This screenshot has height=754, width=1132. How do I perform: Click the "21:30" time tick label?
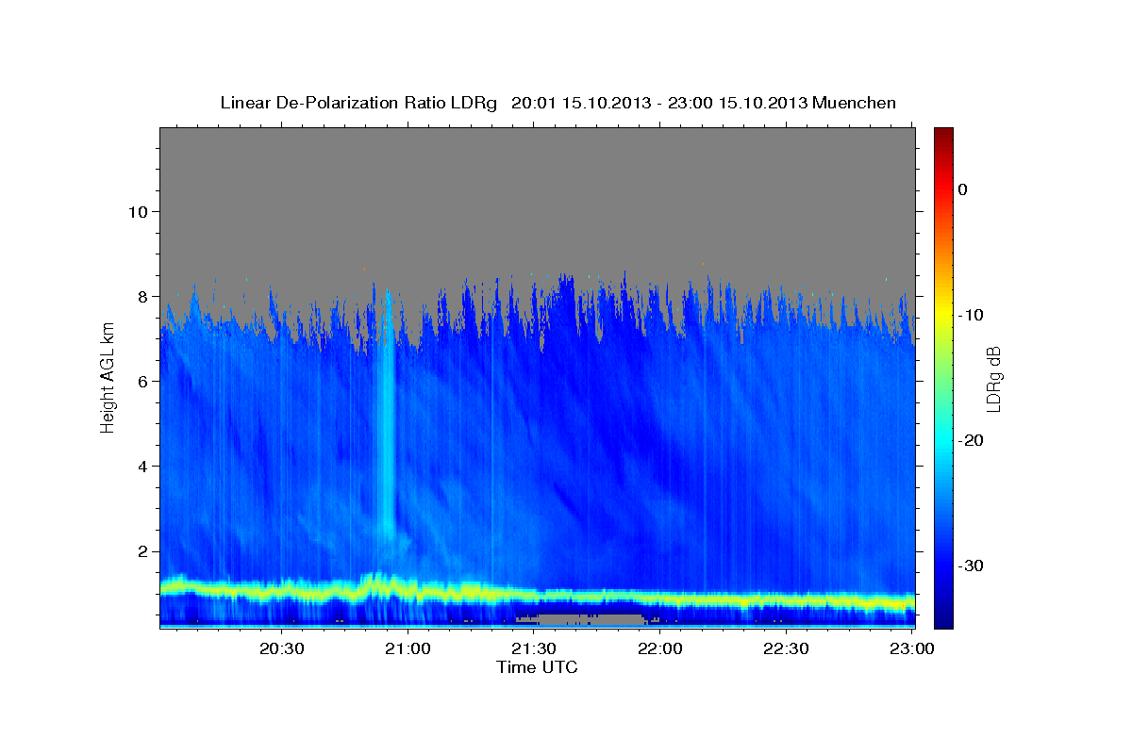coord(534,648)
